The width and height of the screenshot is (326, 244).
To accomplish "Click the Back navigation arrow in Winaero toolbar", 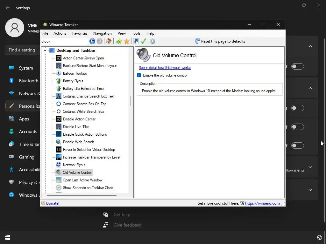I will point(92,41).
